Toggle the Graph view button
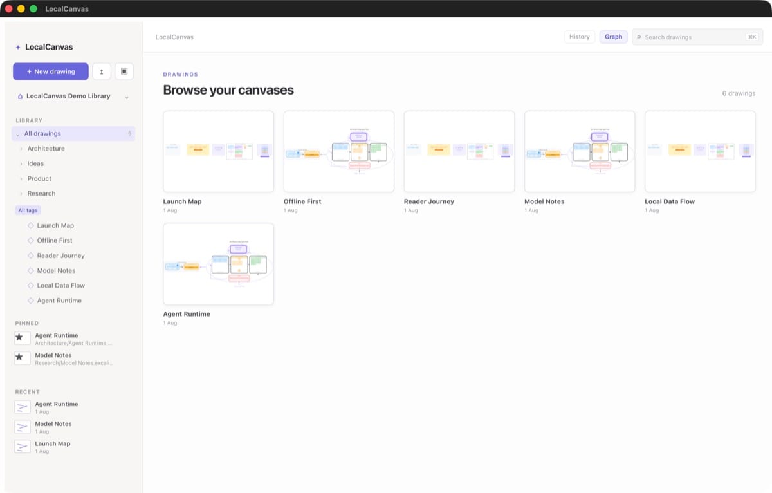The image size is (772, 493). [x=613, y=37]
